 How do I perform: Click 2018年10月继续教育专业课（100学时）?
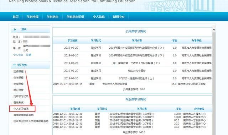coord(132,117)
